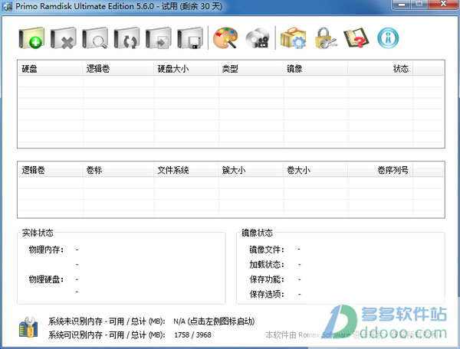Open the color palette theme icon
Screen dimensions: 460x349
pyautogui.click(x=225, y=38)
